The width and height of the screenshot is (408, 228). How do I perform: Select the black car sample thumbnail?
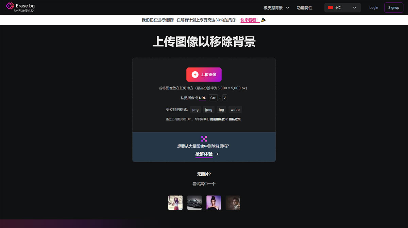click(x=194, y=203)
